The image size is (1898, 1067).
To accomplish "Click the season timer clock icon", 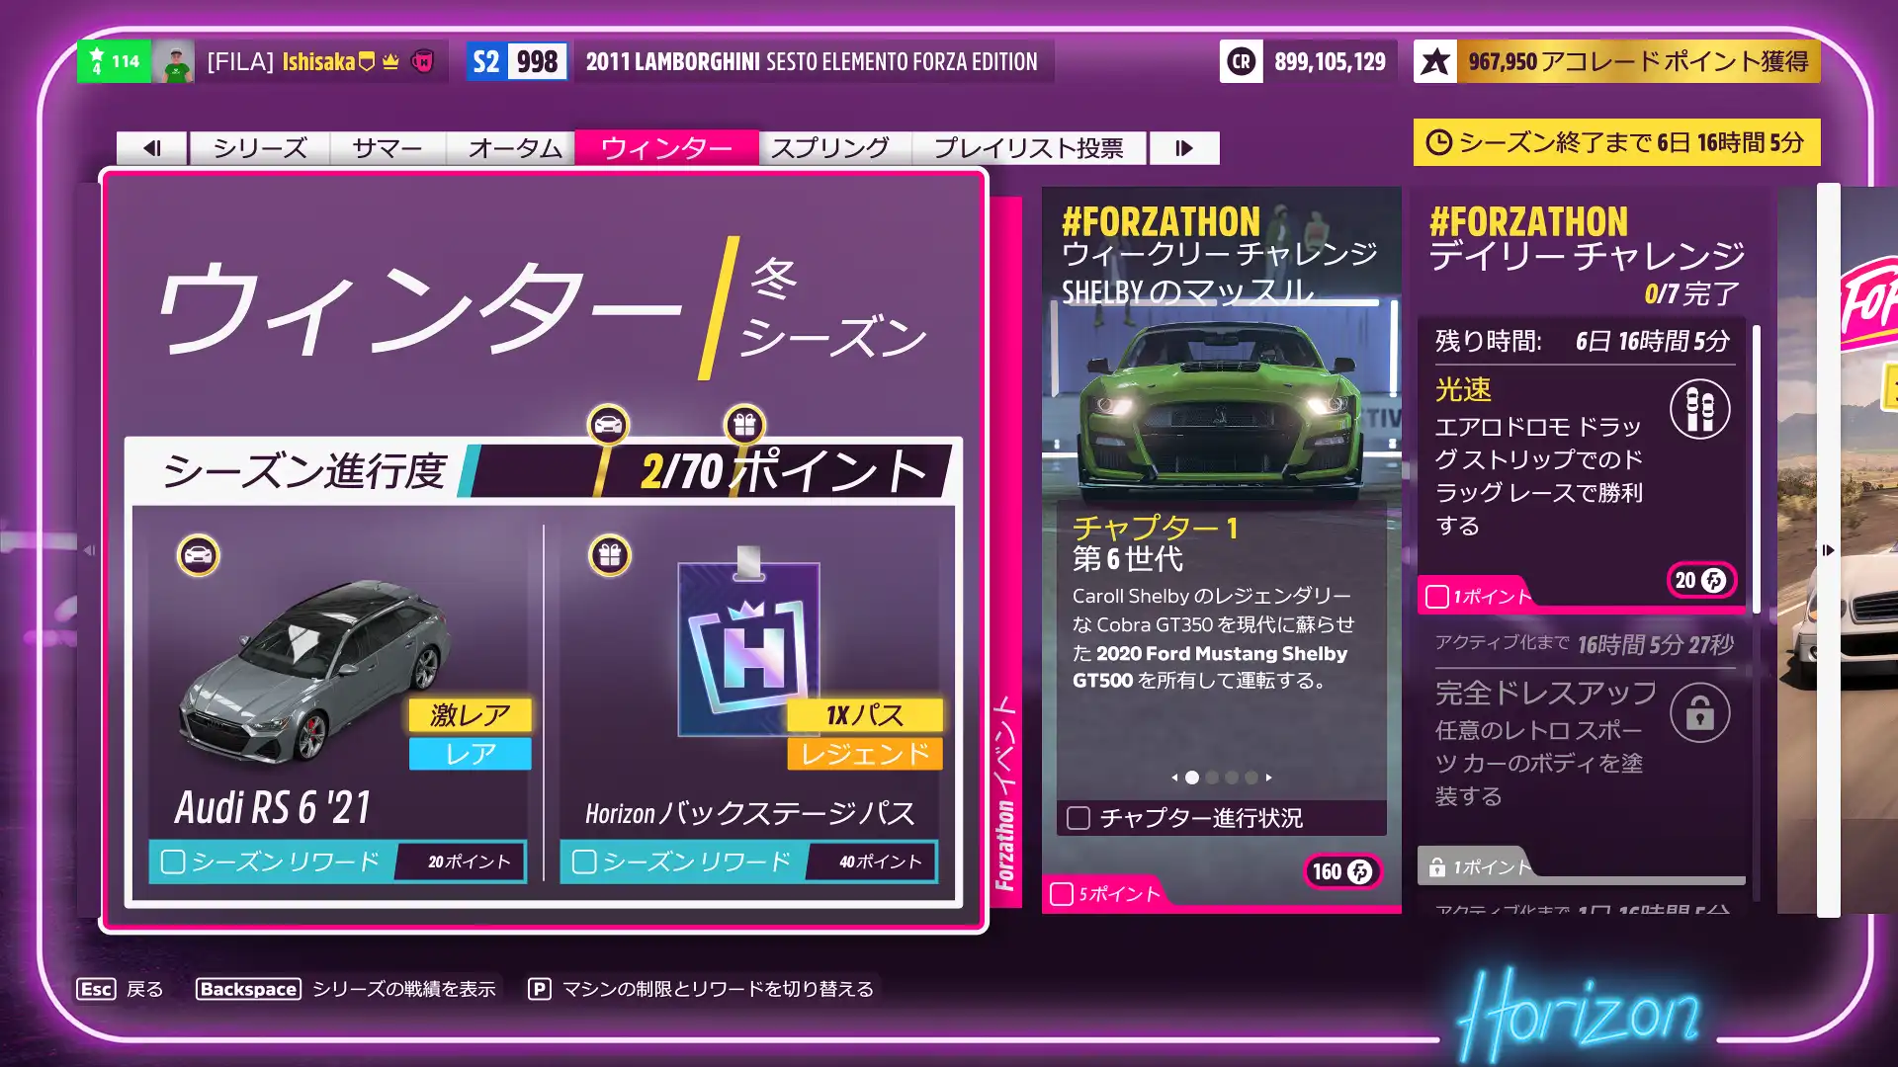I will [x=1439, y=143].
